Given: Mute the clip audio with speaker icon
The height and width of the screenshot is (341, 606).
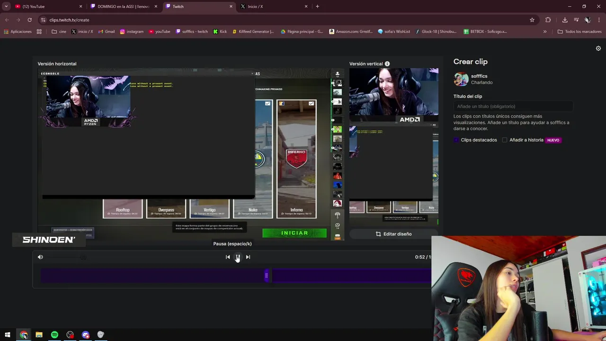Looking at the screenshot, I should [x=40, y=257].
